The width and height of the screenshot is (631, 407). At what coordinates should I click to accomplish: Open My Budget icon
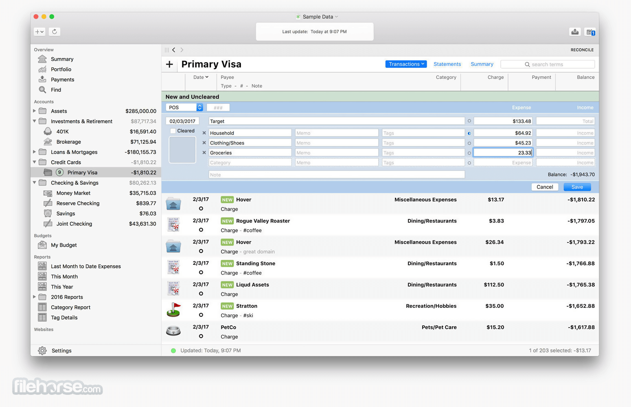(x=42, y=245)
